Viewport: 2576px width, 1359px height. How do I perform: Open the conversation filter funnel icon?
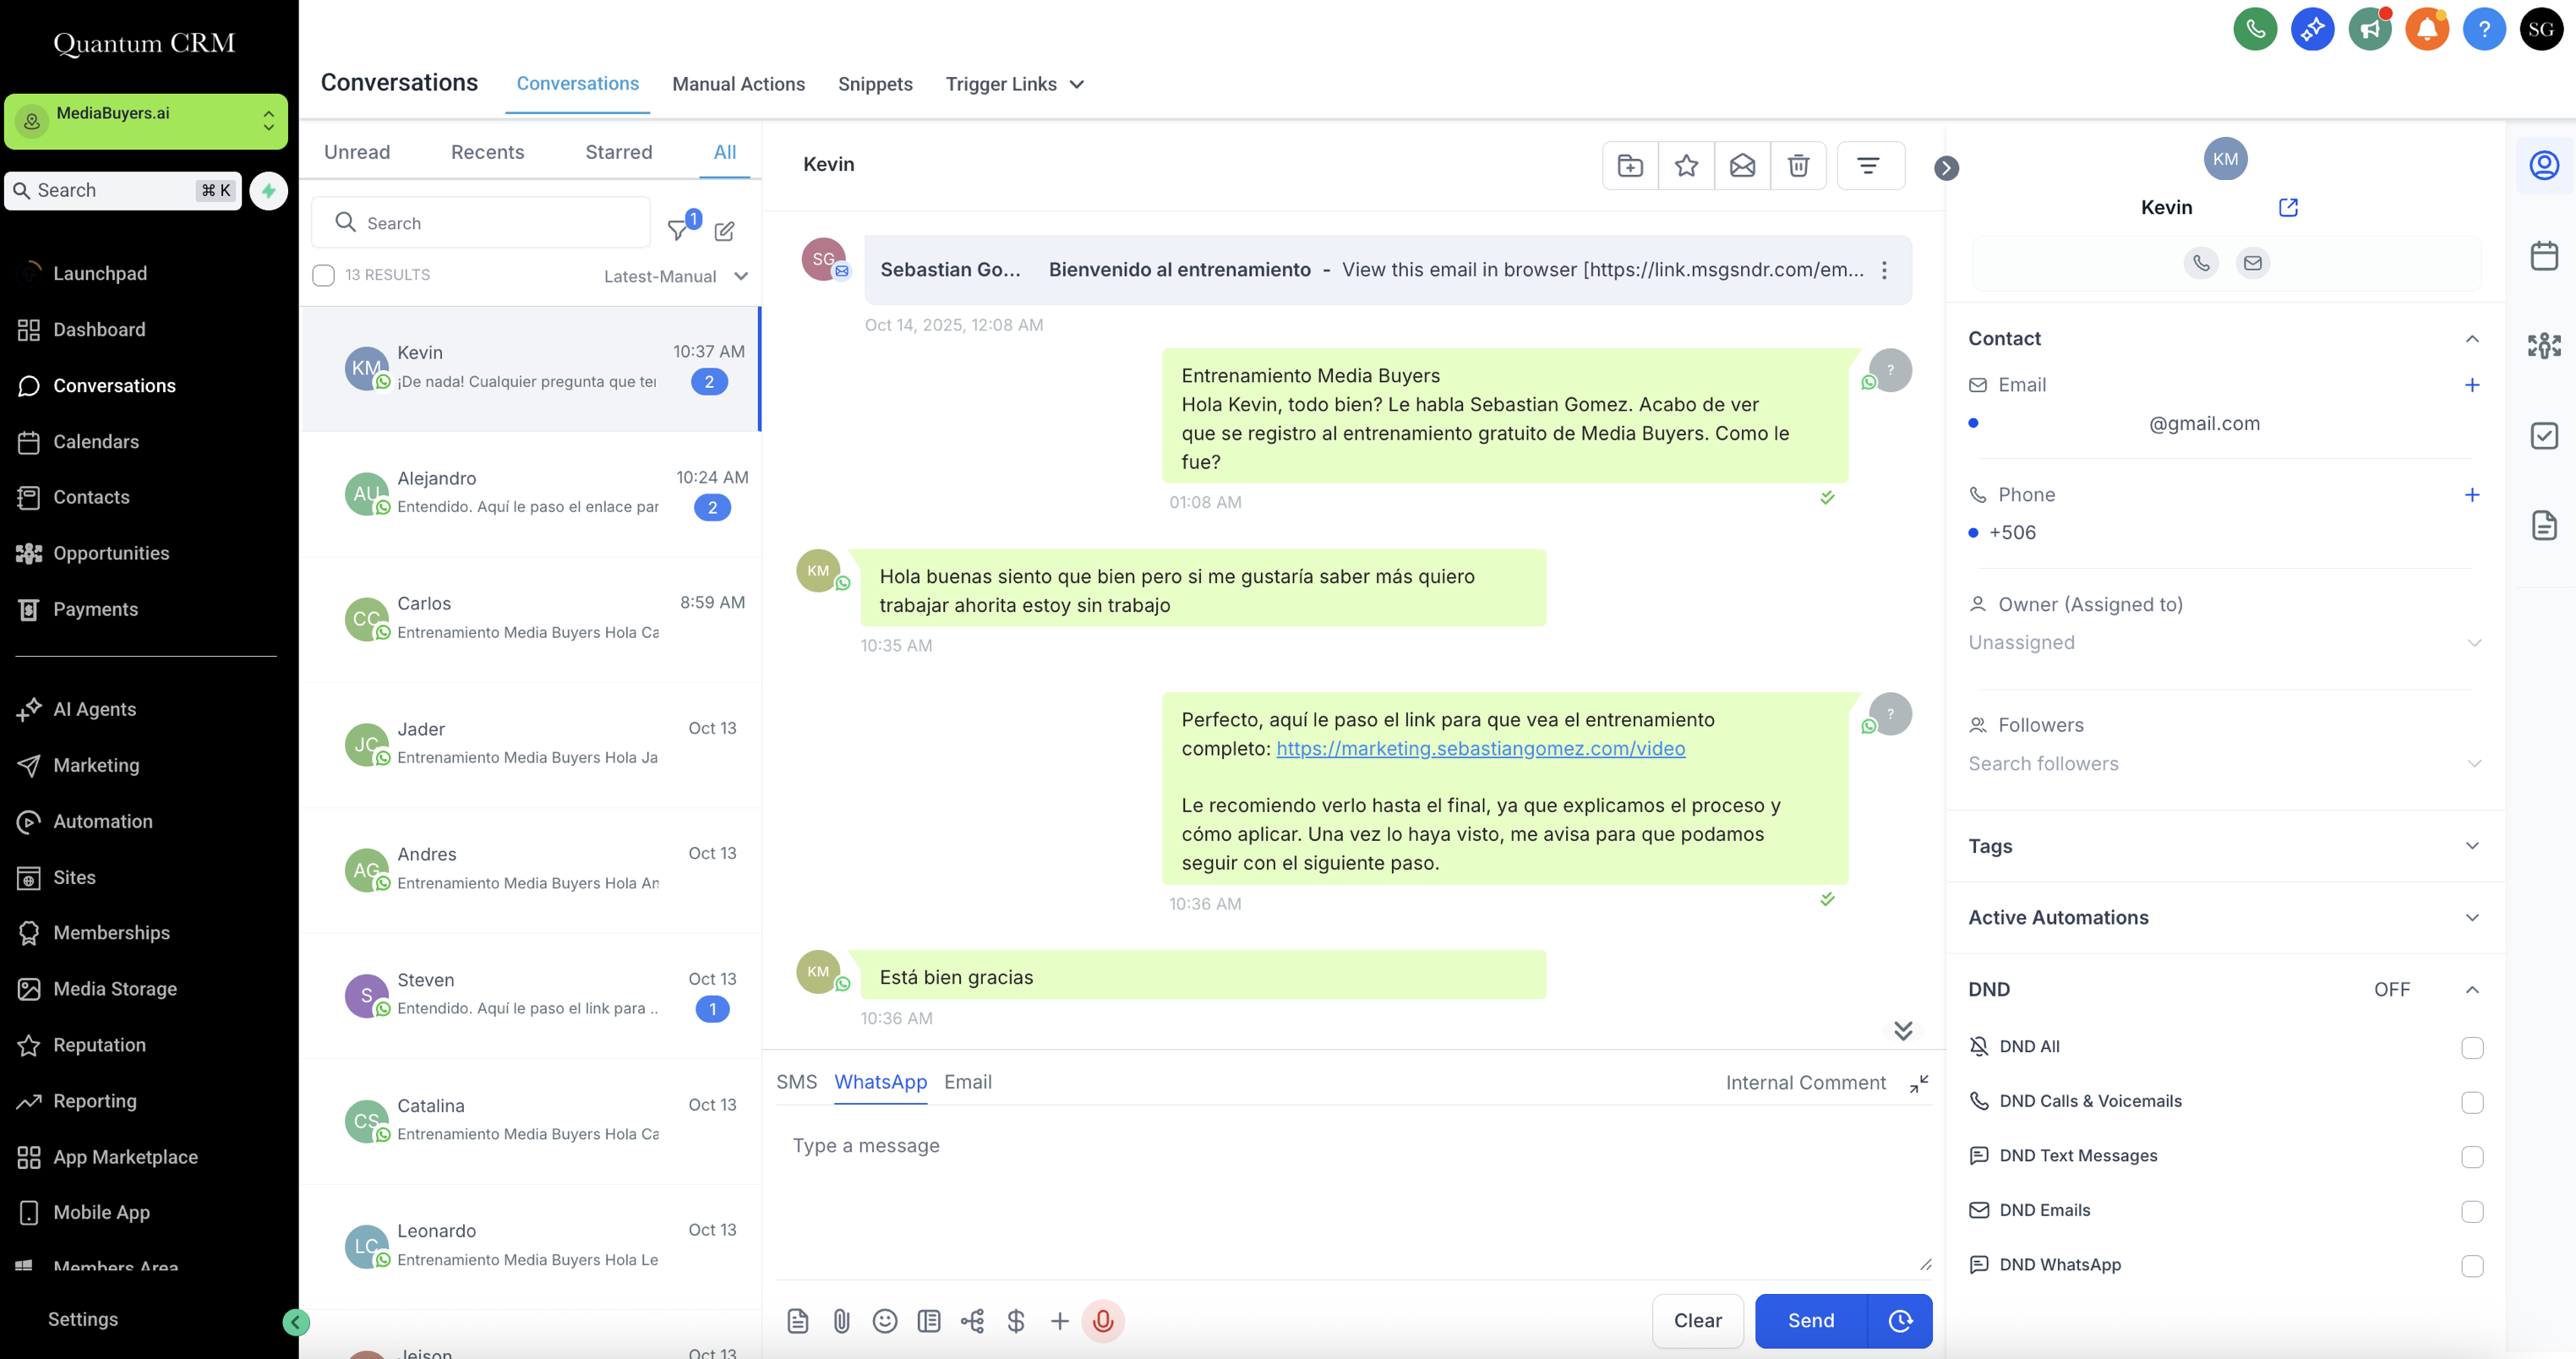tap(679, 230)
